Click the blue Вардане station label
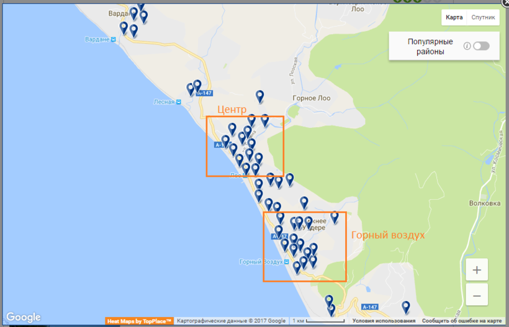Viewport: 509px width, 327px height. point(97,40)
